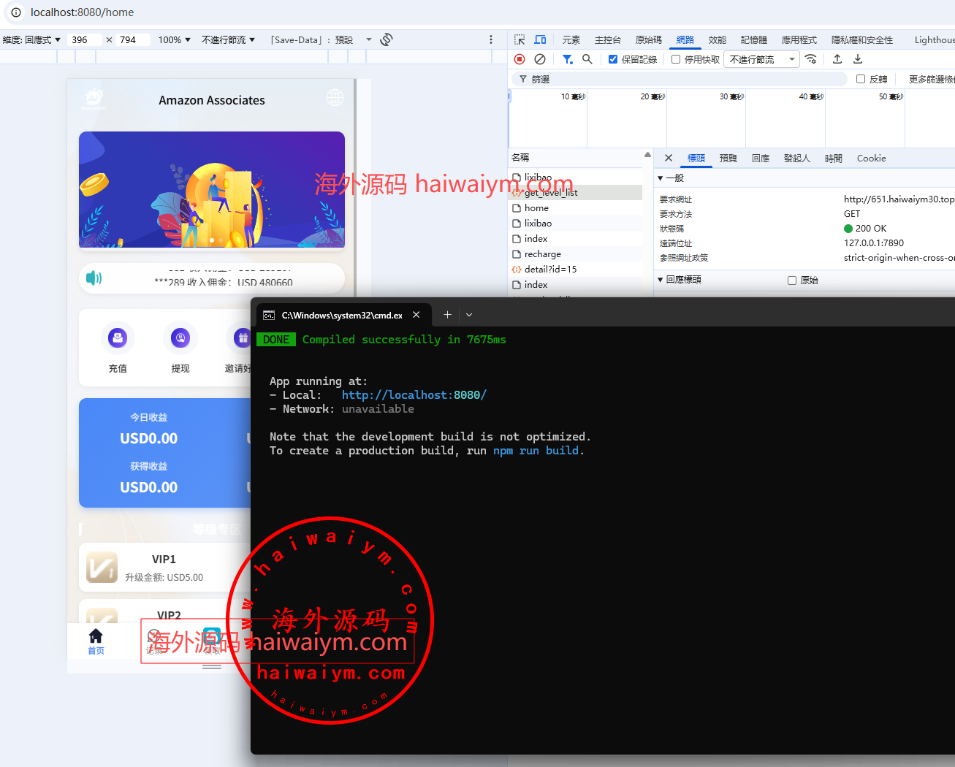Open network search with the magnifier icon
955x767 pixels.
tap(587, 59)
